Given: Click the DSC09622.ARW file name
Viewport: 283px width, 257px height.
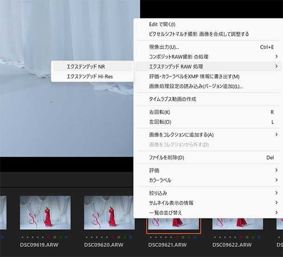Looking at the screenshot, I should [232, 245].
